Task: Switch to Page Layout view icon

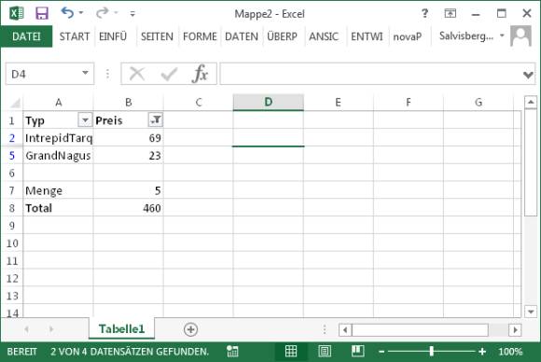Action: (x=325, y=352)
